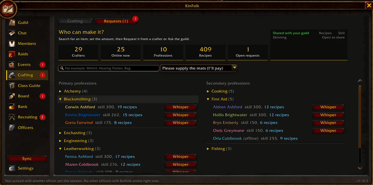
Task: Click the 29 Crafters stat card
Action: tap(78, 52)
